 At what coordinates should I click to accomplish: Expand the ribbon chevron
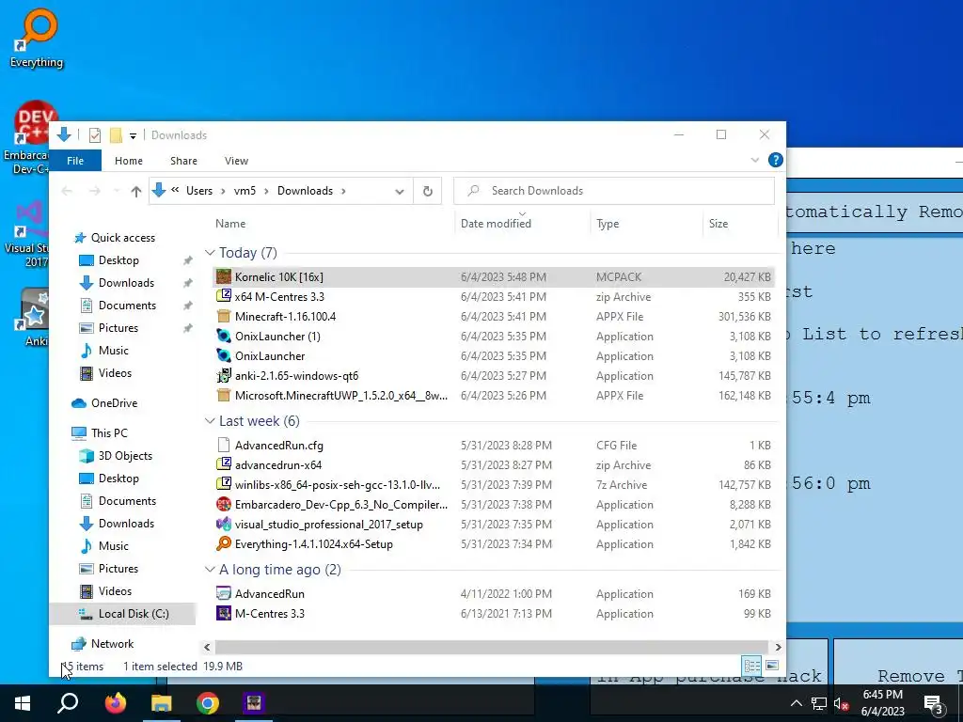coord(755,160)
